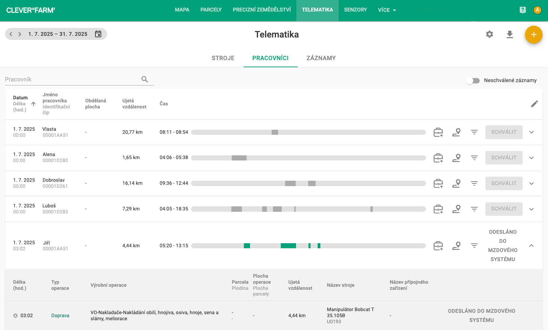Click the A status icon beside 03:02
The image size is (548, 330).
(x=15, y=315)
